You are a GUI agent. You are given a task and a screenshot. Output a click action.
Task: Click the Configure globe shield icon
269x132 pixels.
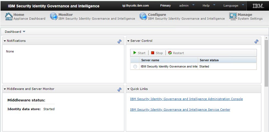click(x=143, y=17)
